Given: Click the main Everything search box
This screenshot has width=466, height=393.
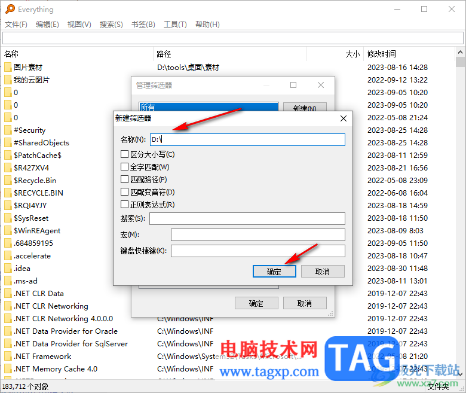Looking at the screenshot, I should coord(233,38).
